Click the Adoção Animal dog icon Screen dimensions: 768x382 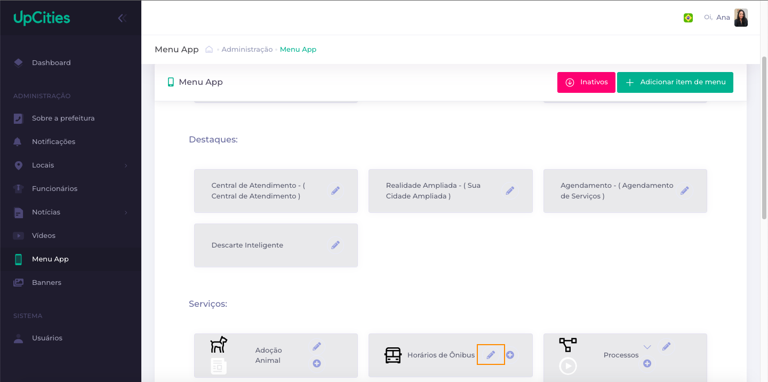tap(219, 345)
